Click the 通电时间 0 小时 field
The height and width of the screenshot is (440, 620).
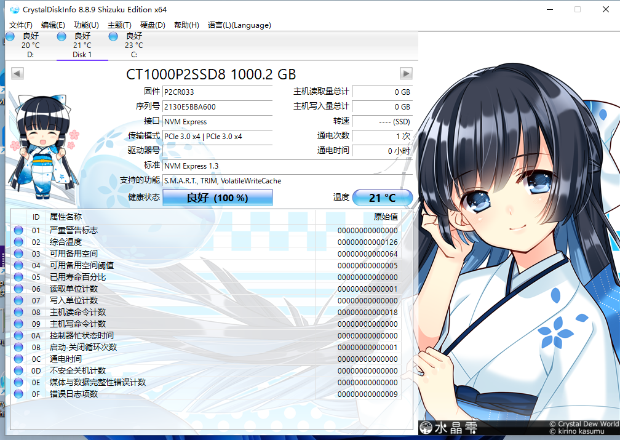pyautogui.click(x=383, y=151)
